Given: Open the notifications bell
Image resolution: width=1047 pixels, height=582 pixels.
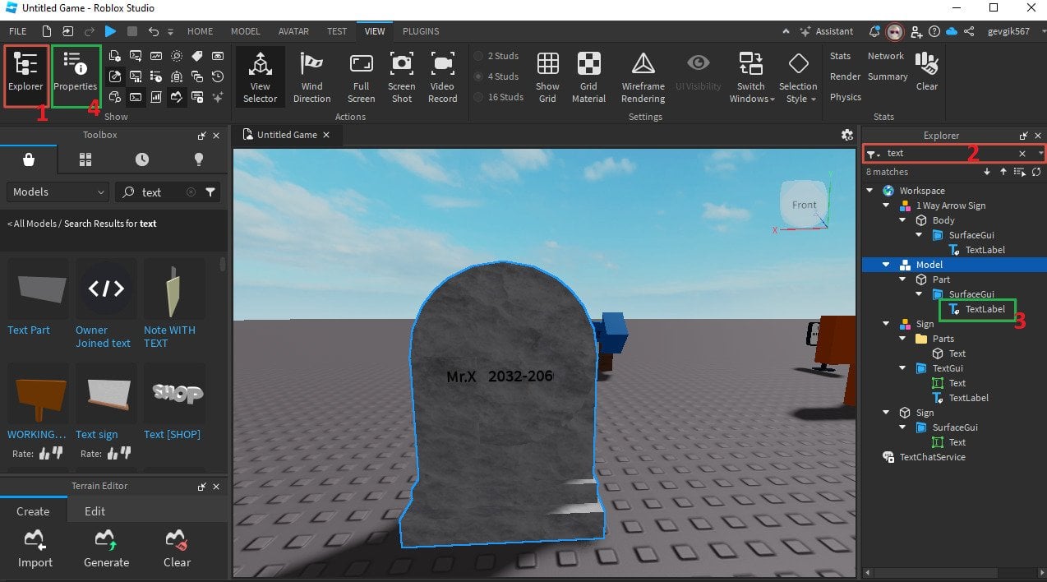Looking at the screenshot, I should 874,31.
